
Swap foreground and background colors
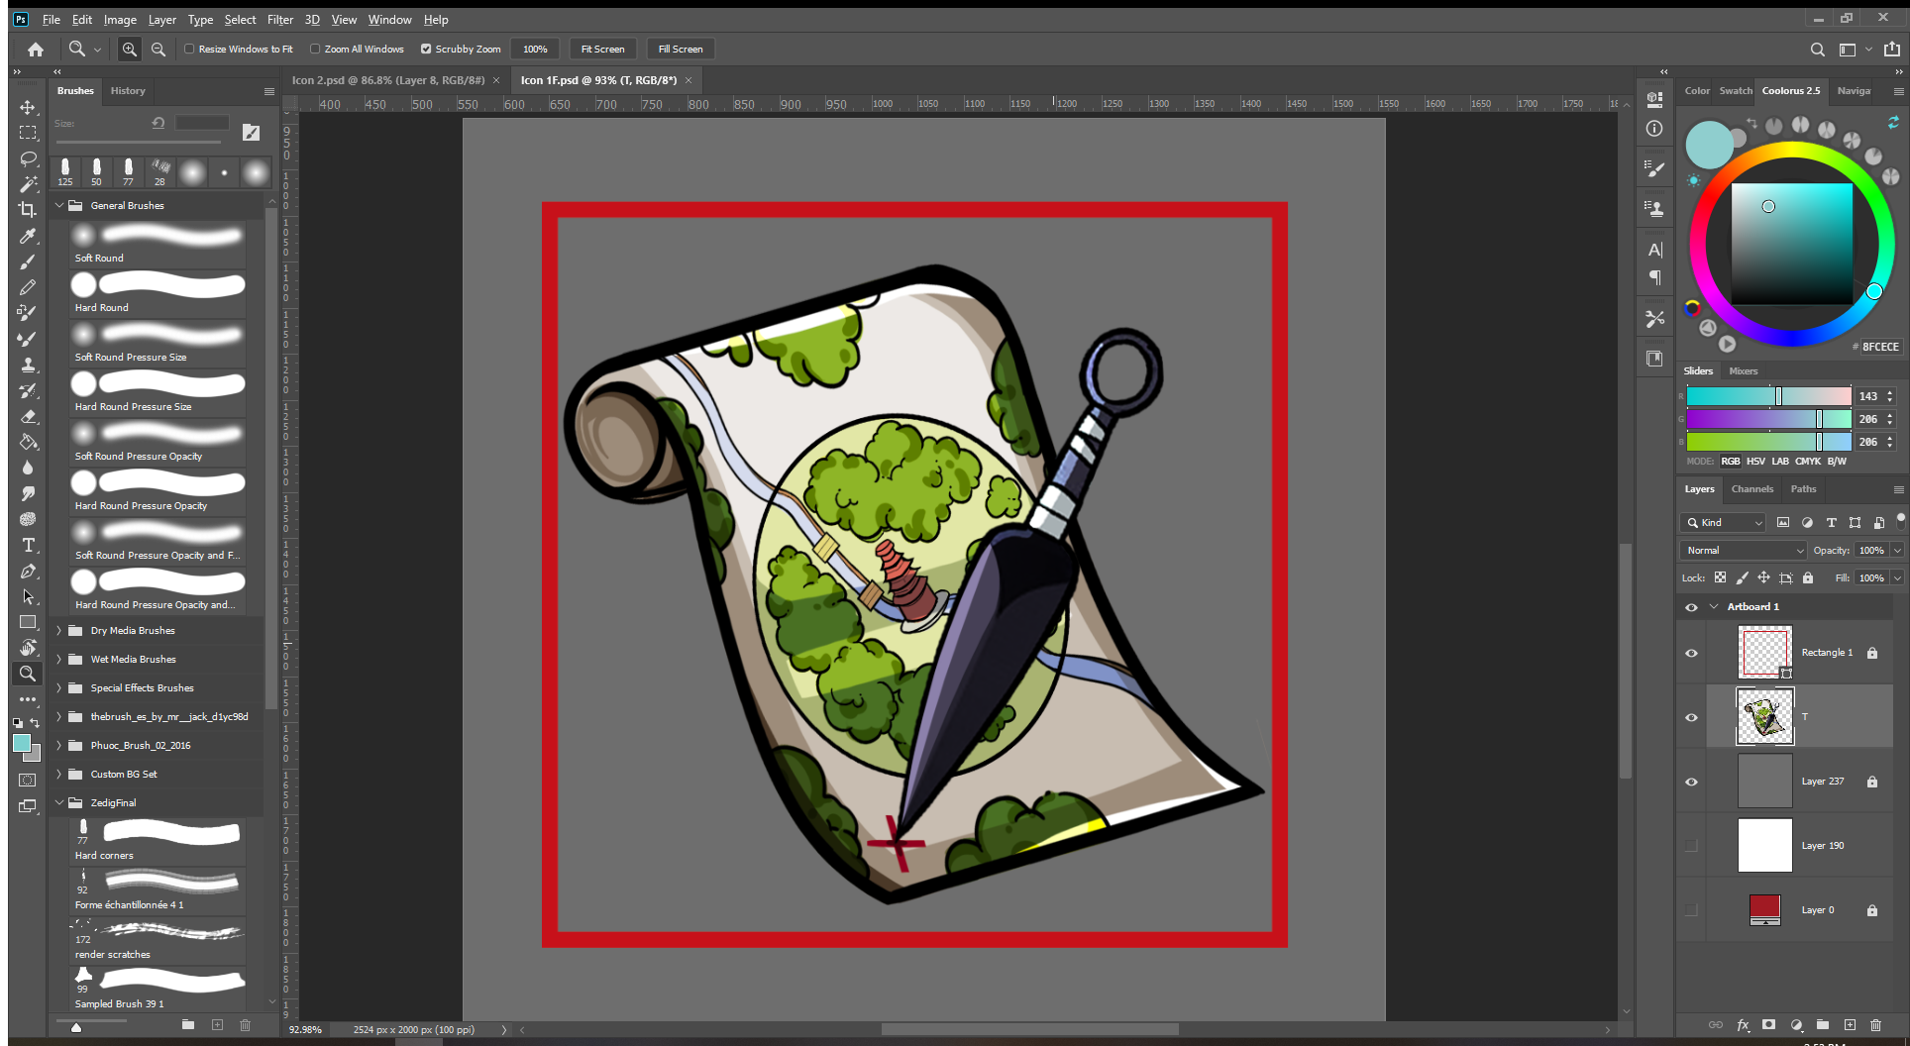[x=35, y=722]
